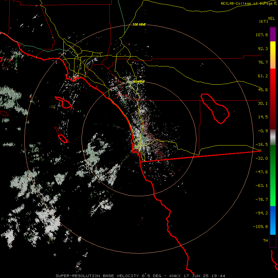Click the 100 NMI range ring label
The width and height of the screenshot is (278, 278).
(x=139, y=24)
